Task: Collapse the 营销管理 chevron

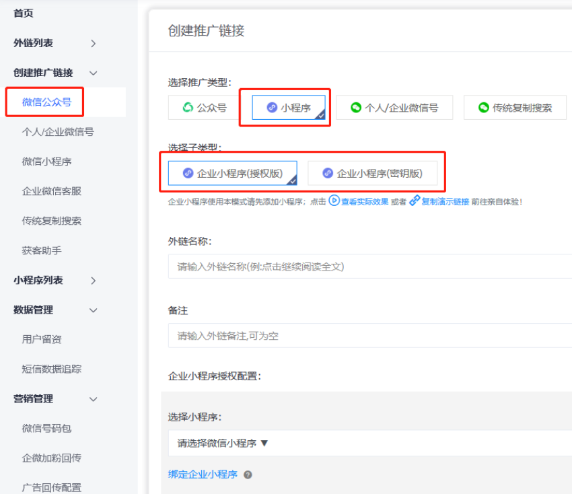Action: click(94, 399)
